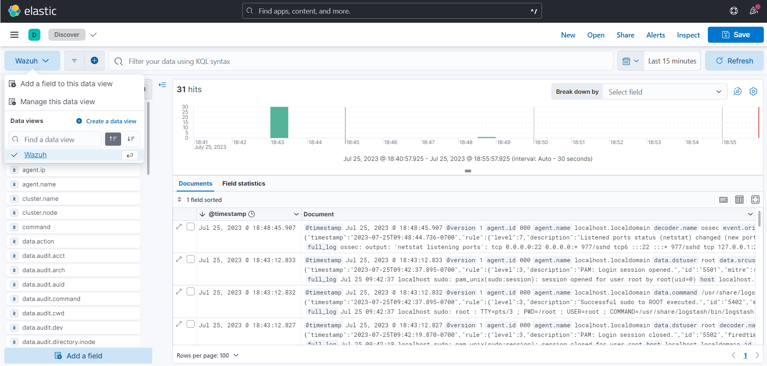Open the Break down by Select field dropdown

(x=664, y=92)
